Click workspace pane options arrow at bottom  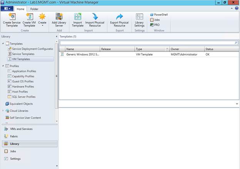(x=57, y=166)
